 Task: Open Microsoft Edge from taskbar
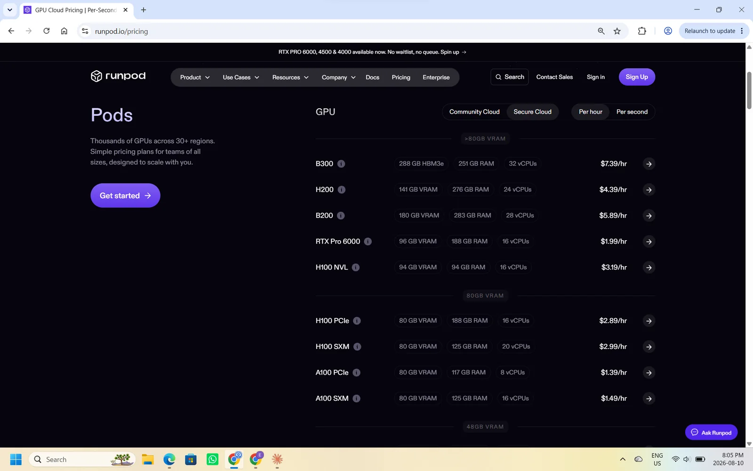[x=169, y=459]
